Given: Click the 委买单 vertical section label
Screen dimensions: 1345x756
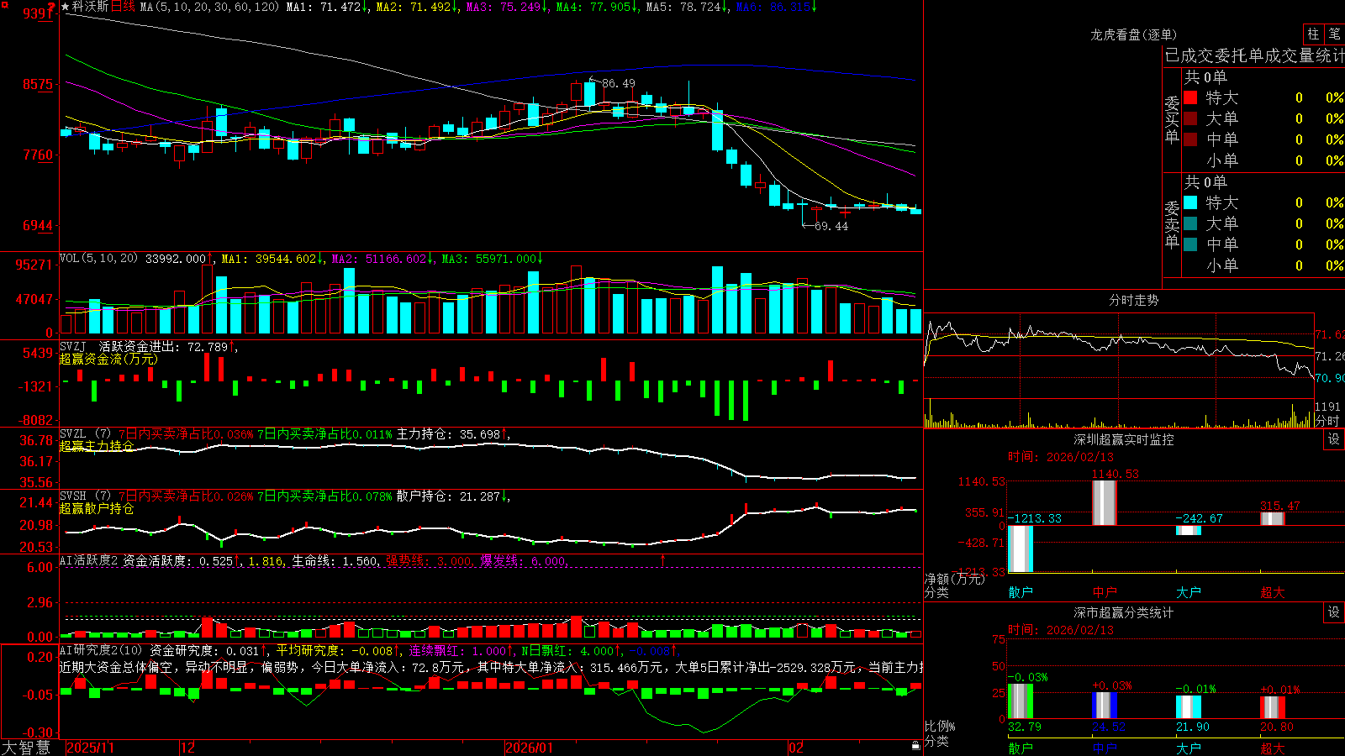Looking at the screenshot, I should (1172, 119).
